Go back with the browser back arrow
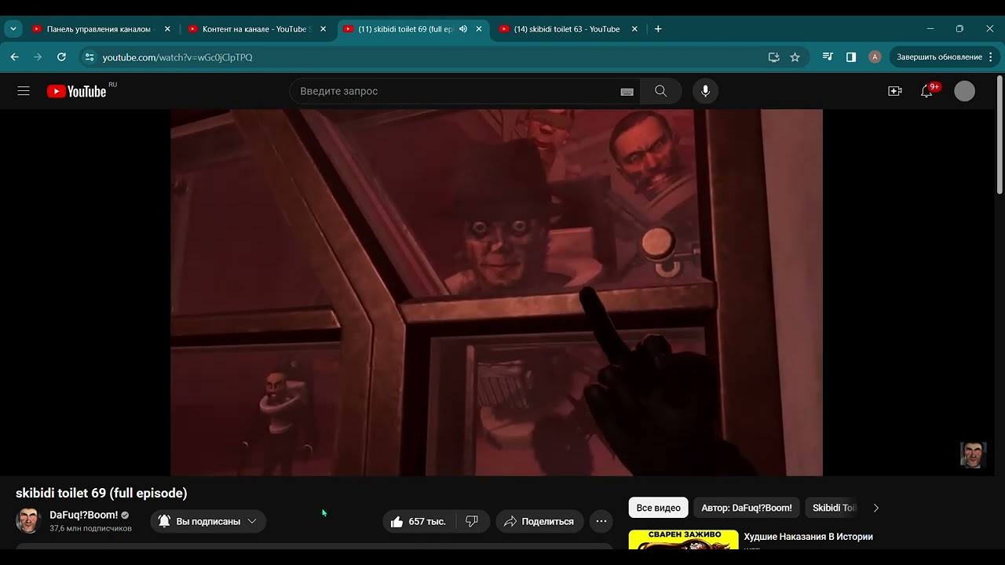1005x565 pixels. (x=14, y=57)
